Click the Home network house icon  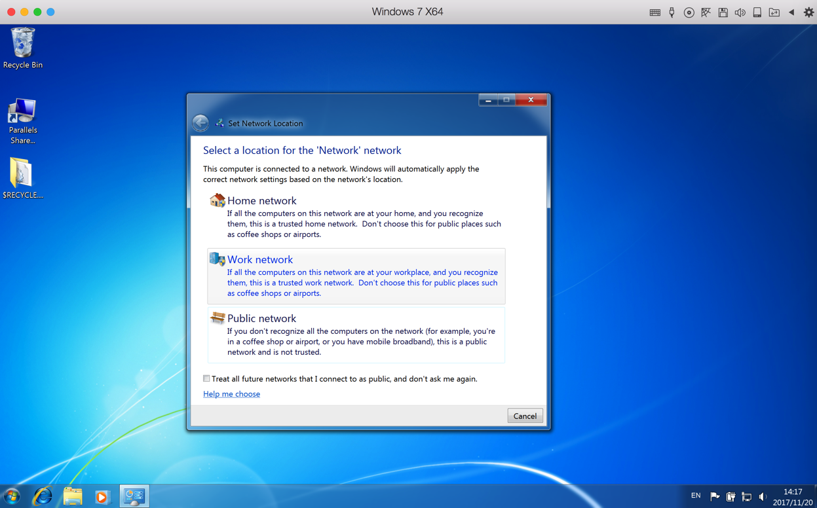coord(217,200)
